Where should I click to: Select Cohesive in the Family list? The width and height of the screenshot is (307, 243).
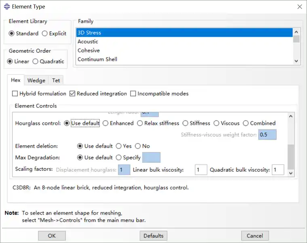point(184,50)
